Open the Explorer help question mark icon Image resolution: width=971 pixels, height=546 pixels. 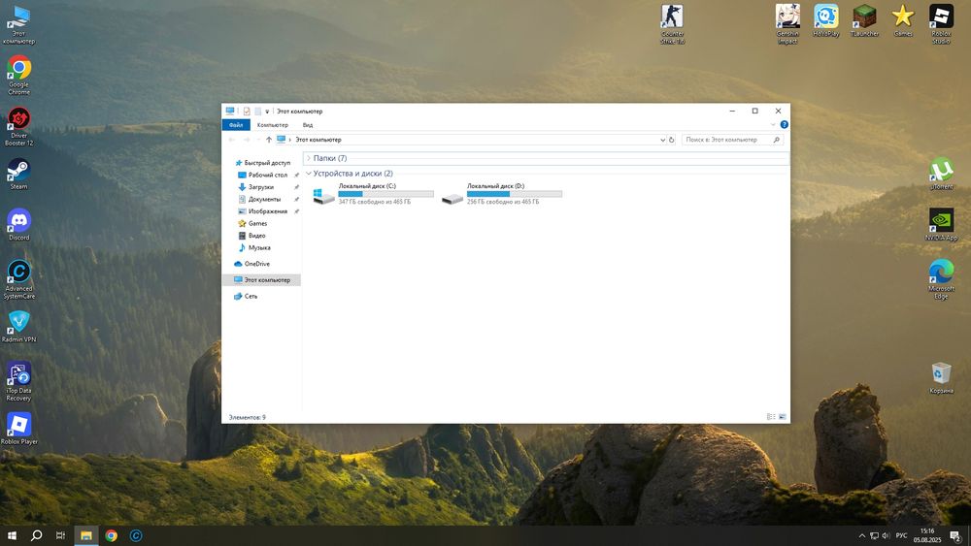coord(784,125)
